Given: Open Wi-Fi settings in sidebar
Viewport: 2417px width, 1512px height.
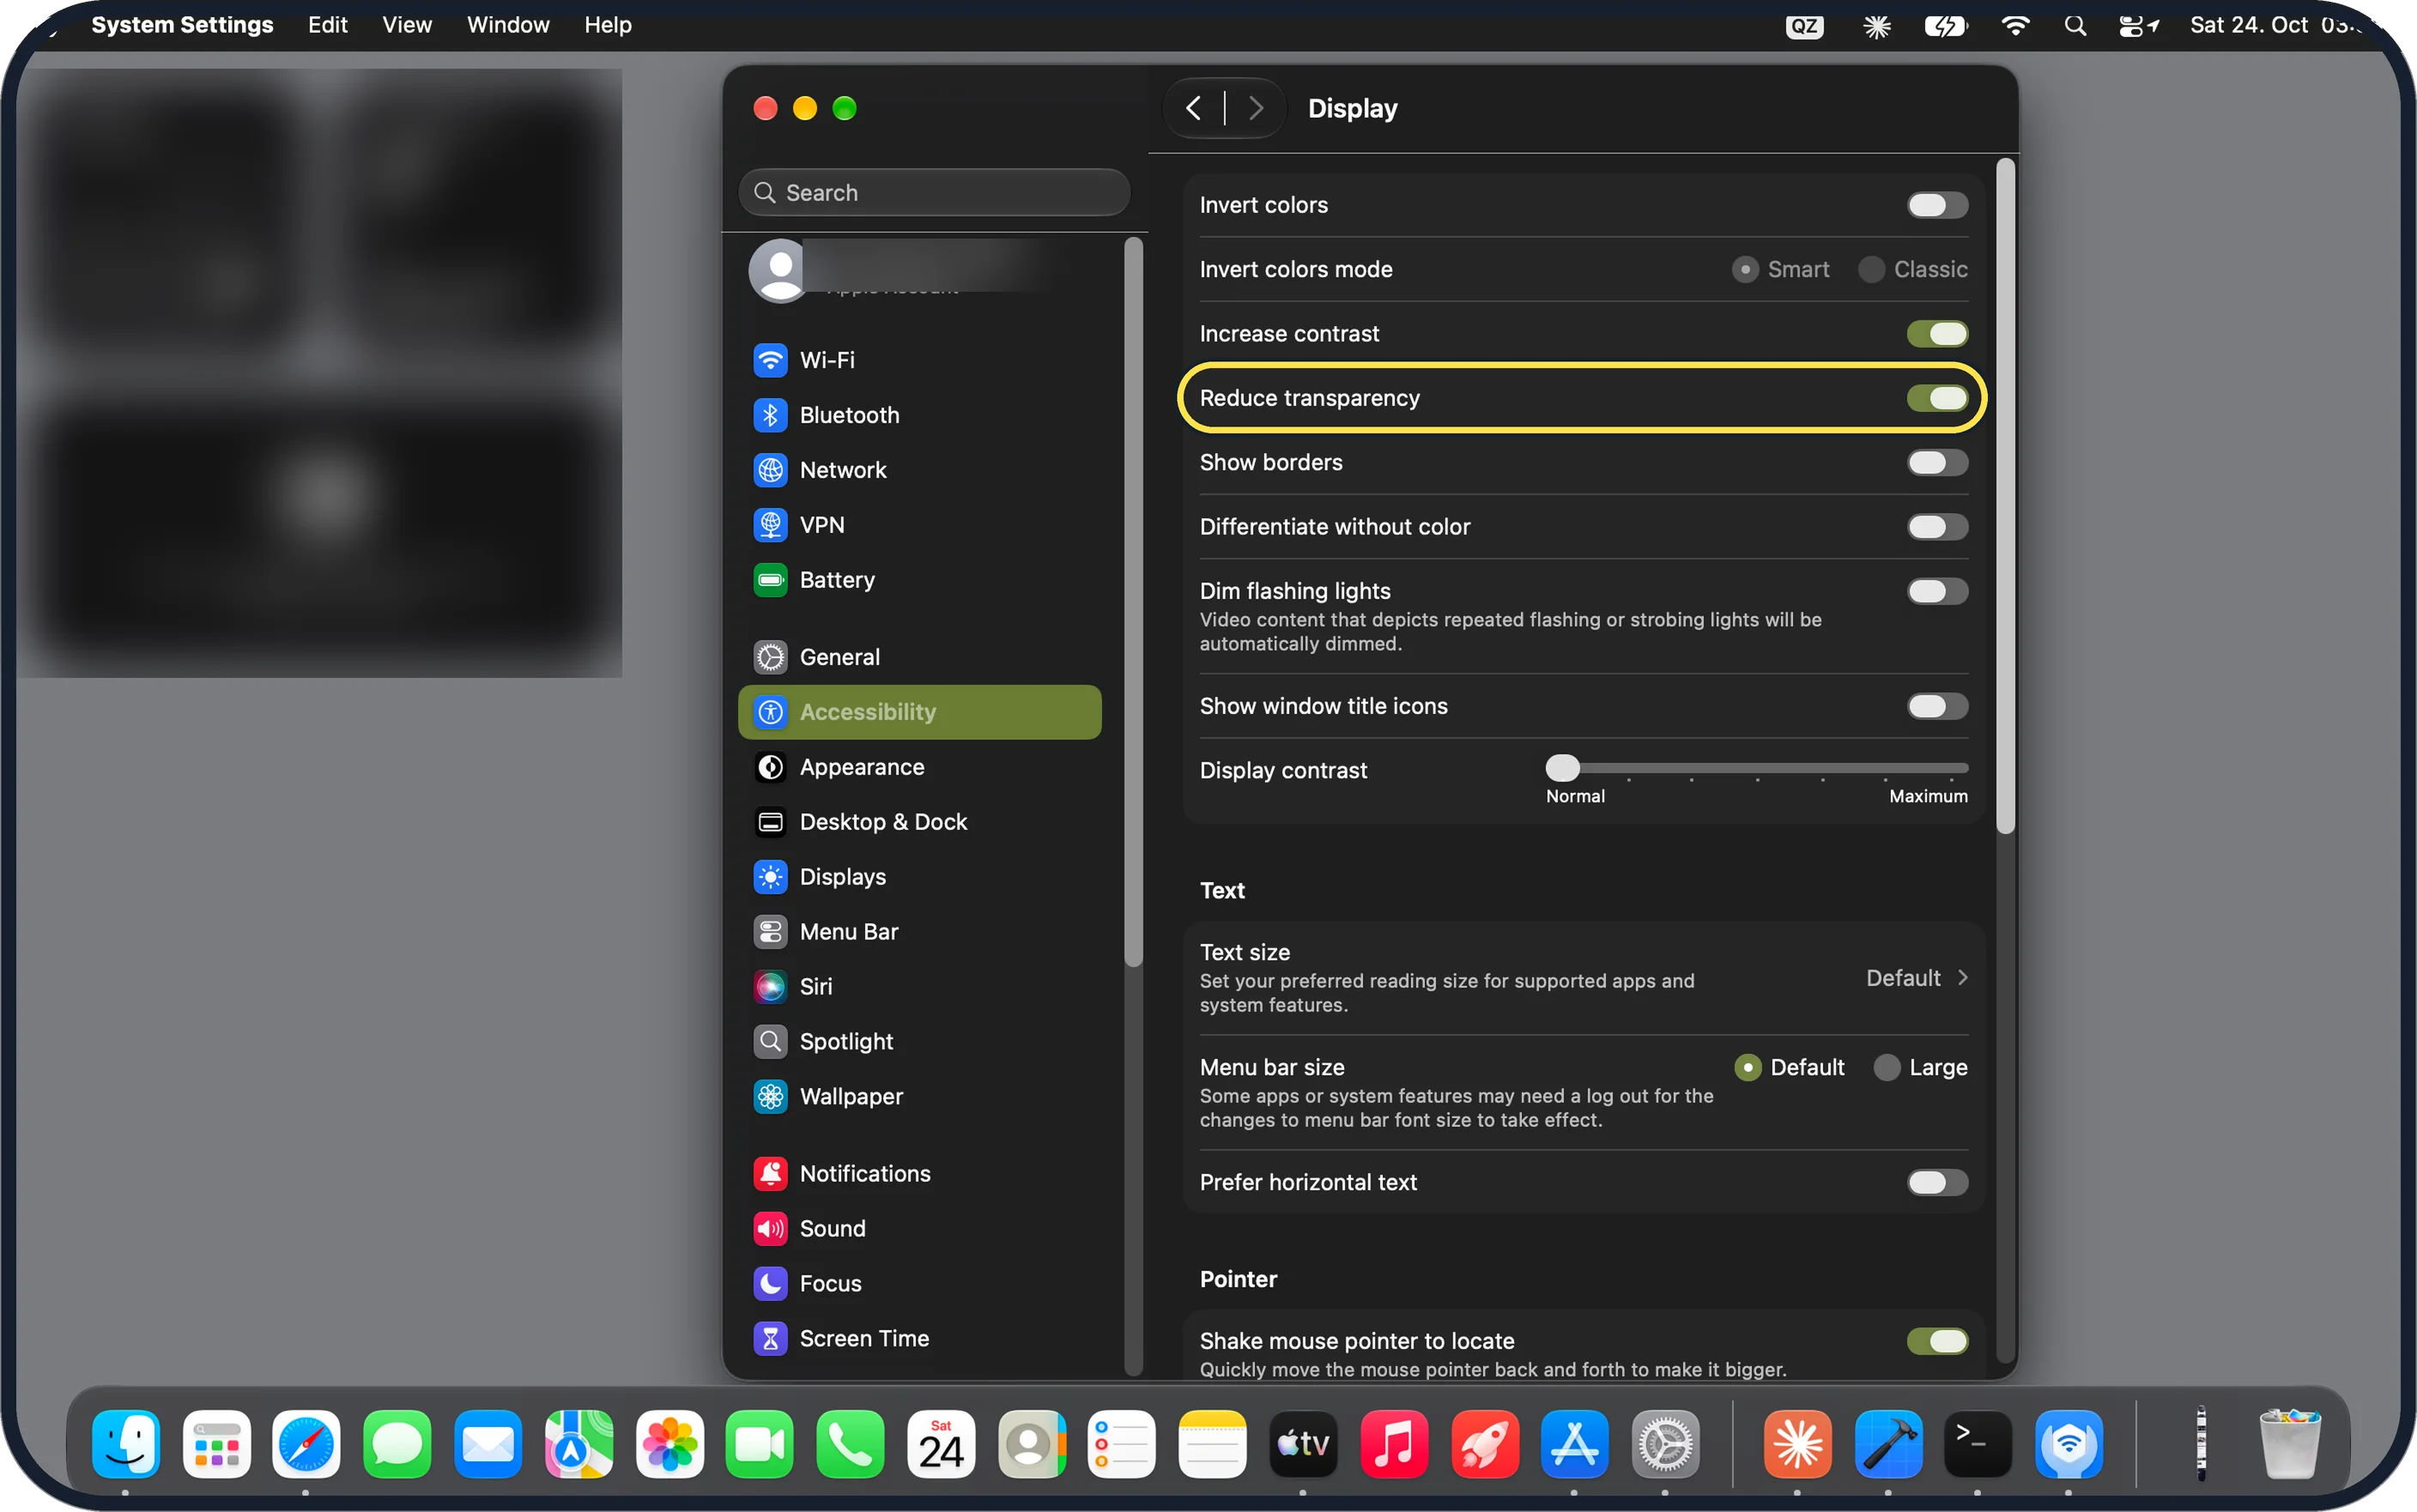Looking at the screenshot, I should (919, 360).
